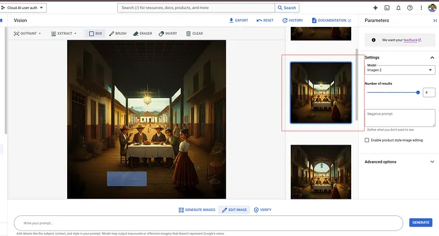Open the History panel
The width and height of the screenshot is (439, 236).
pos(293,21)
